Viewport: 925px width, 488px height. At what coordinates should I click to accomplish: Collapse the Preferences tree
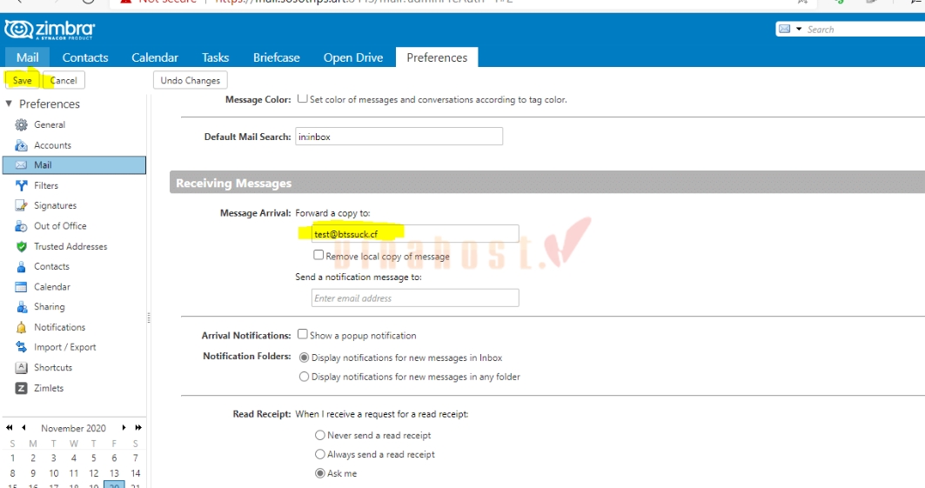coord(9,104)
